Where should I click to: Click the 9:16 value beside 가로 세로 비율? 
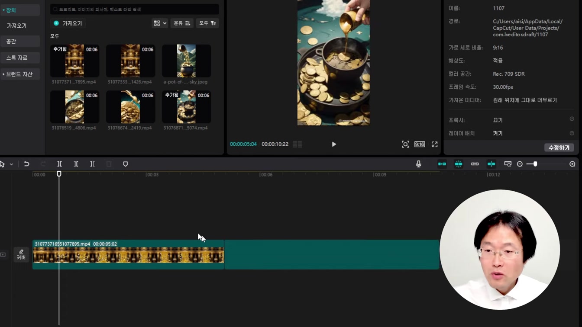498,48
